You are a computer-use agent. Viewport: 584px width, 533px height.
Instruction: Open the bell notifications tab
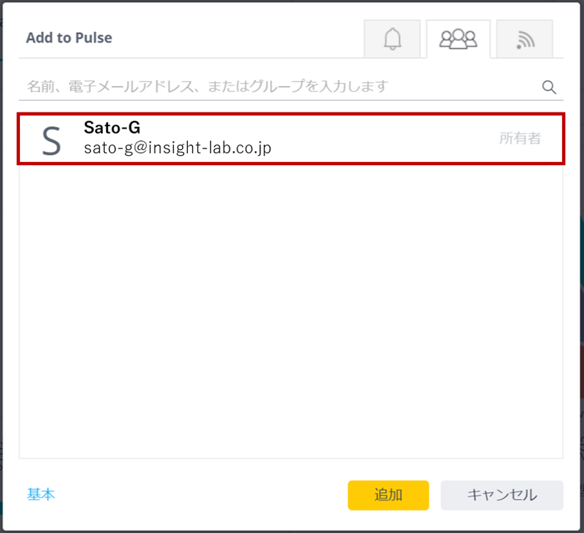coord(392,39)
